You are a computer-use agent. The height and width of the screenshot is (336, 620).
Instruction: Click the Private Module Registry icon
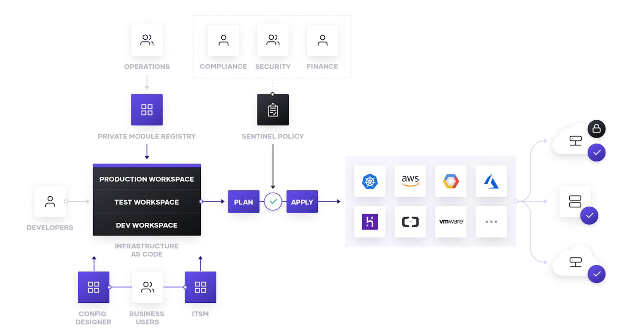147,110
